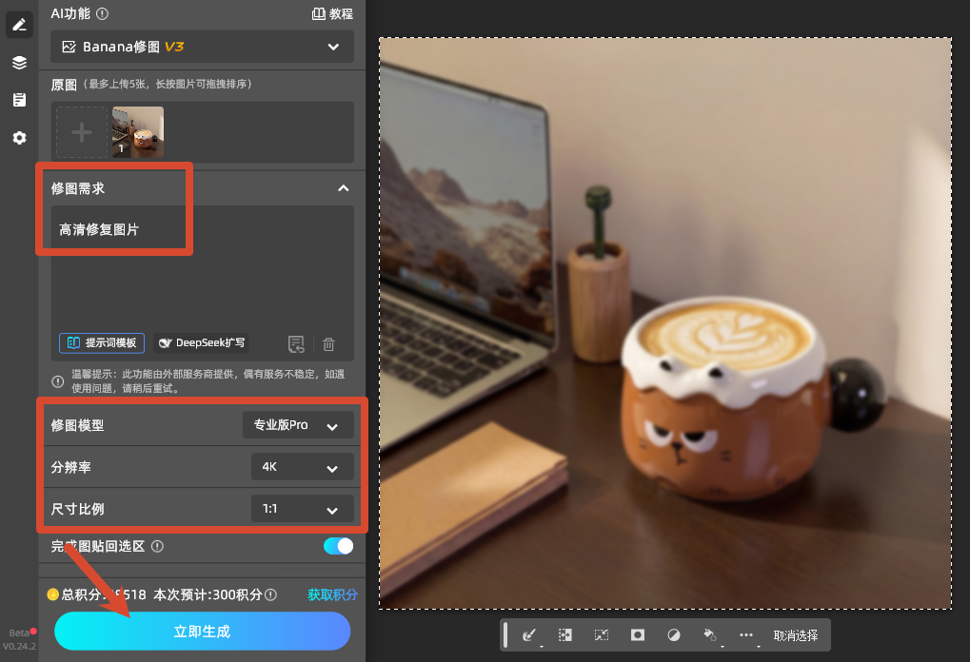Click the gold coin points icon
The width and height of the screenshot is (970, 662).
click(x=53, y=594)
